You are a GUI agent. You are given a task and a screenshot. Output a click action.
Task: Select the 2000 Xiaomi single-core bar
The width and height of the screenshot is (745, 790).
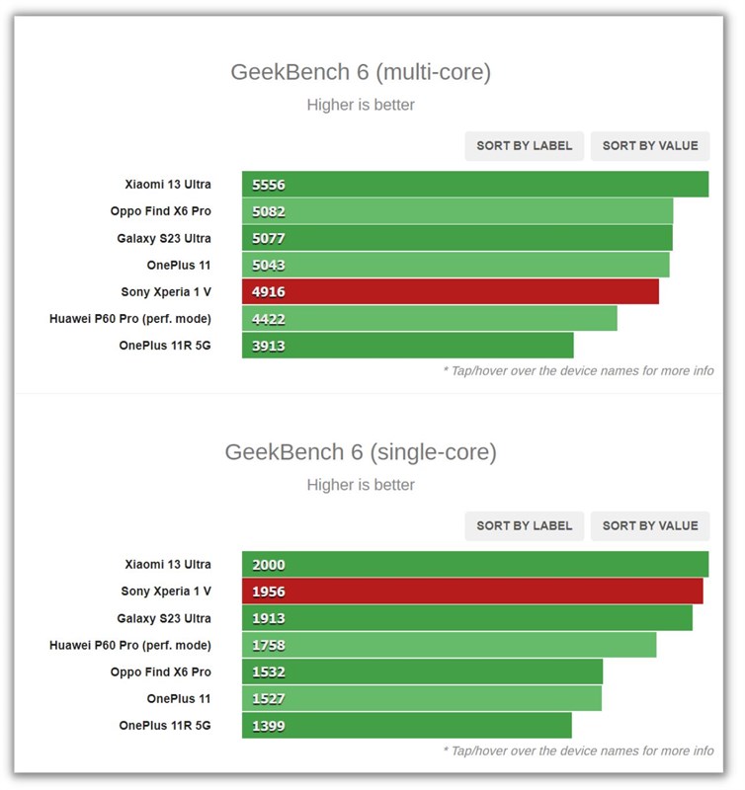[x=474, y=565]
